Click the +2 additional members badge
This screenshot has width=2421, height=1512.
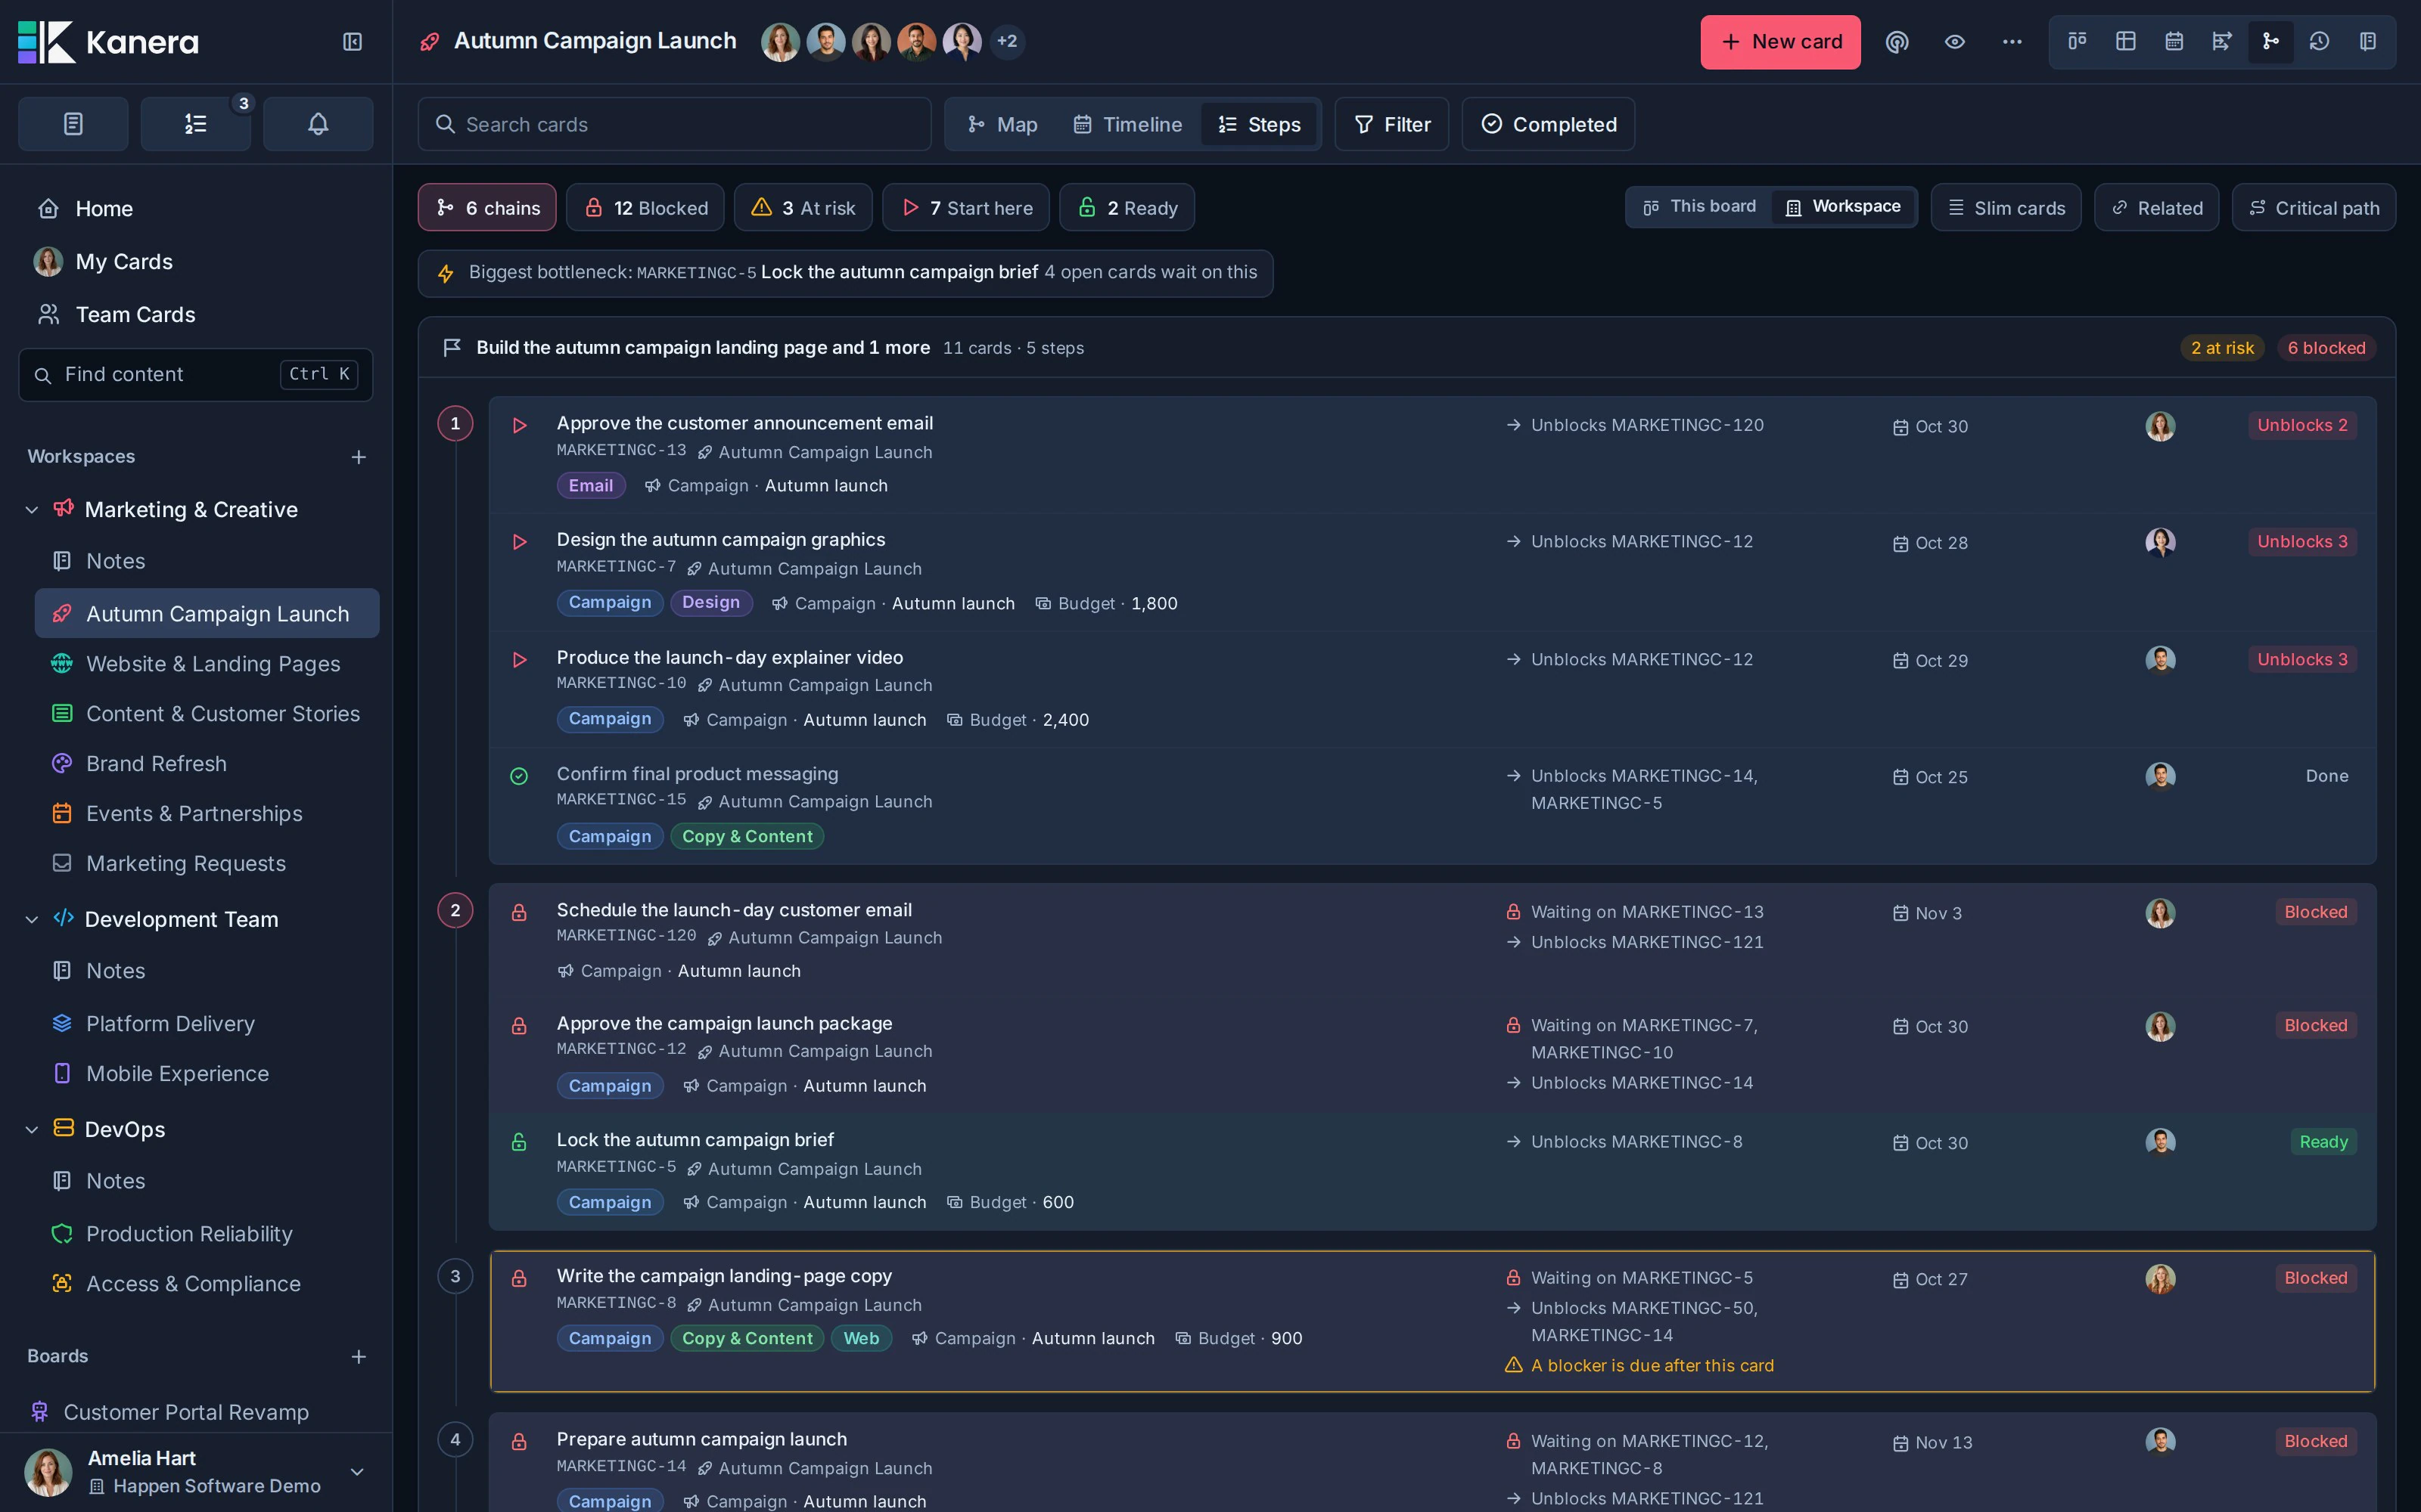(x=1008, y=42)
